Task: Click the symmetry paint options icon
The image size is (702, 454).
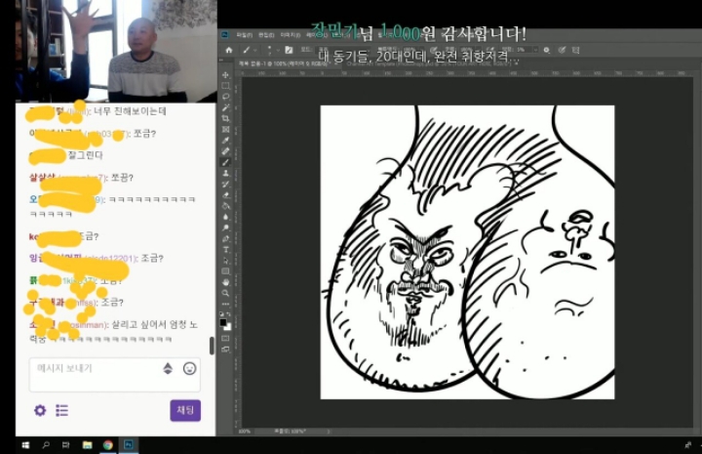Action: pos(576,50)
